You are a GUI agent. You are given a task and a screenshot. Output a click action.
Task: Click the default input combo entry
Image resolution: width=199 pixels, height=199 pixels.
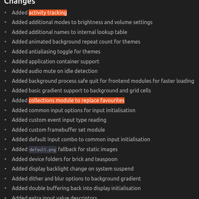pos(81,139)
